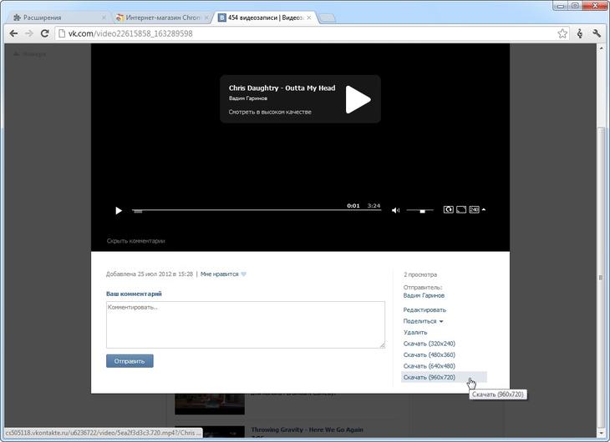The width and height of the screenshot is (610, 442).
Task: Open the 240 quality selector
Action: (474, 209)
